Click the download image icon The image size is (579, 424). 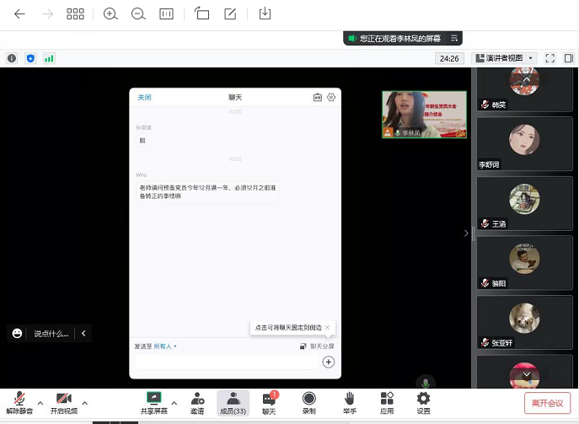[x=265, y=13]
